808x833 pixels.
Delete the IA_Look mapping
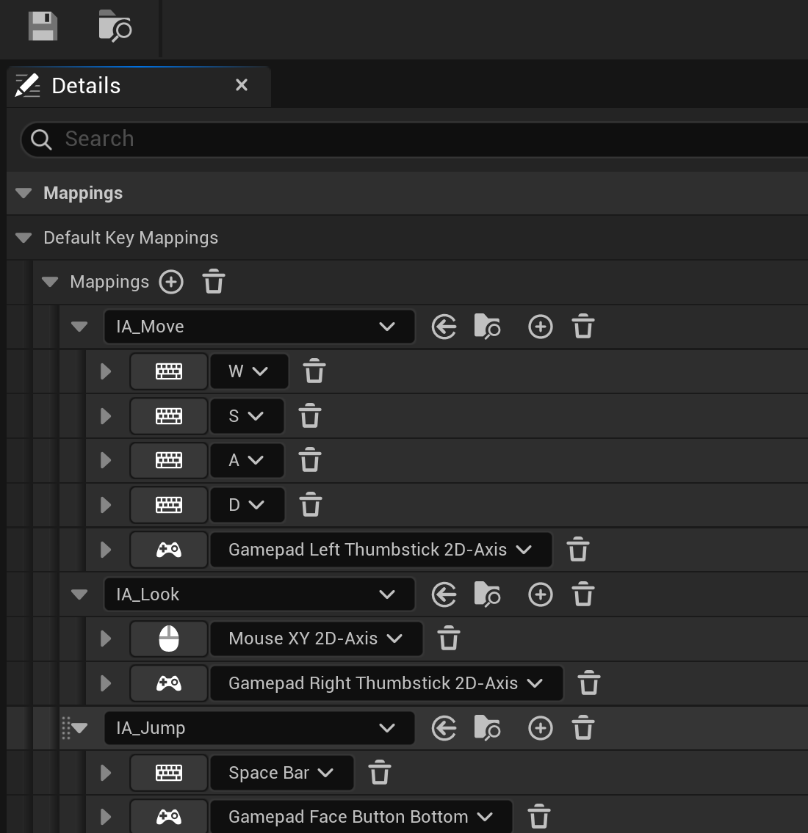pyautogui.click(x=583, y=594)
